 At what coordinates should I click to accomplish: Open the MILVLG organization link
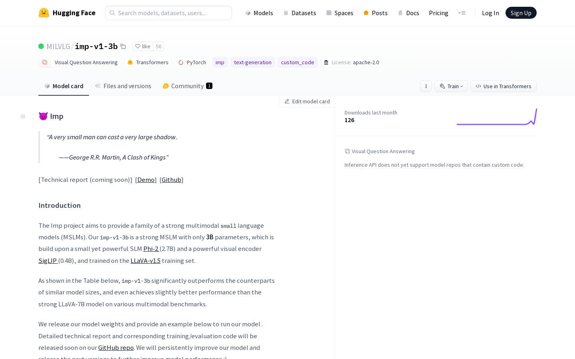[x=58, y=46]
